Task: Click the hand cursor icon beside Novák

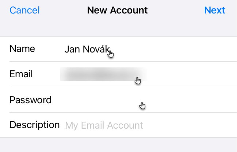Action: coord(111,54)
